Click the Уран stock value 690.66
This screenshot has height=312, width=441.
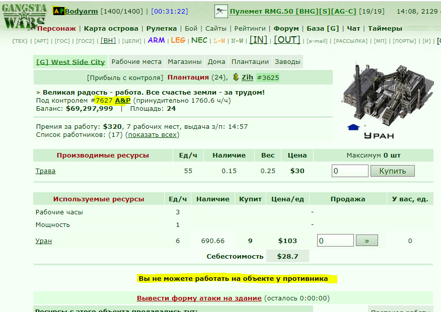pyautogui.click(x=212, y=241)
